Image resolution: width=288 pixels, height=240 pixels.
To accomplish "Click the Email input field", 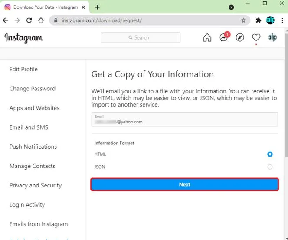I will tap(185, 119).
